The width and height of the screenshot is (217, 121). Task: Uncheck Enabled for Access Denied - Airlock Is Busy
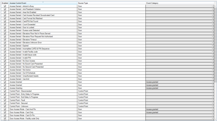[5, 6]
